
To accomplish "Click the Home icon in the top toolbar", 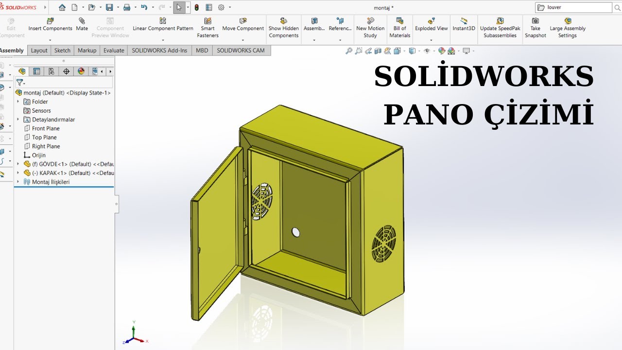I will point(62,7).
